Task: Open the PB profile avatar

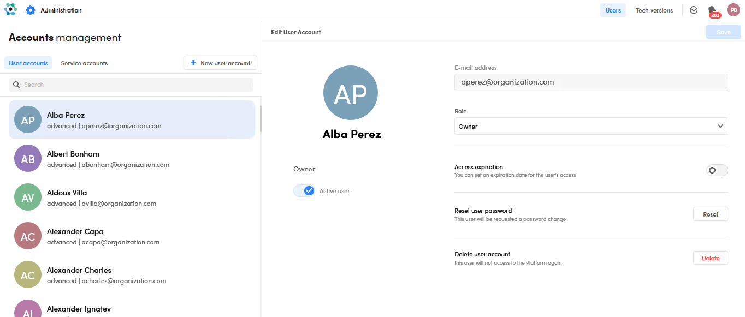Action: [x=733, y=10]
